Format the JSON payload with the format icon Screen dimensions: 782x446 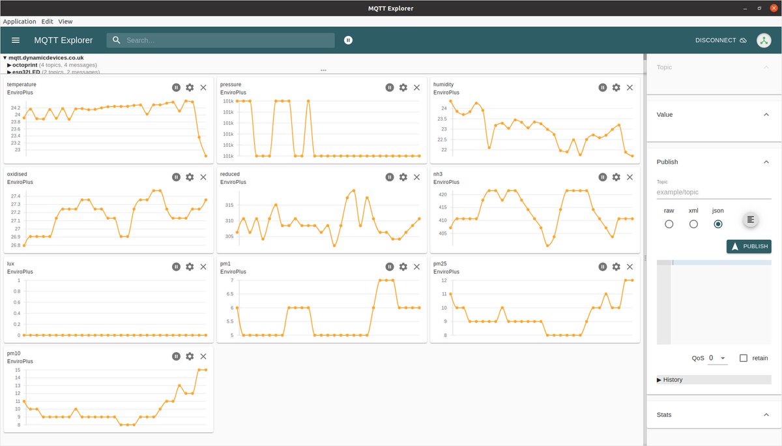tap(751, 220)
